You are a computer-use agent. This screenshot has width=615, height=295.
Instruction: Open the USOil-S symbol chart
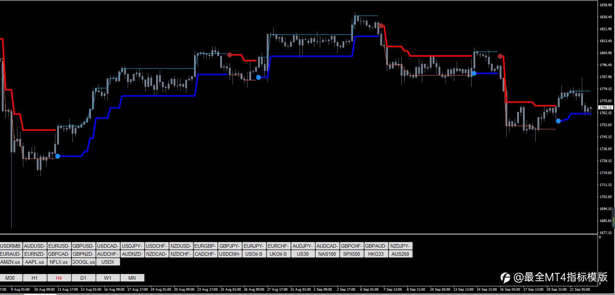(x=254, y=254)
